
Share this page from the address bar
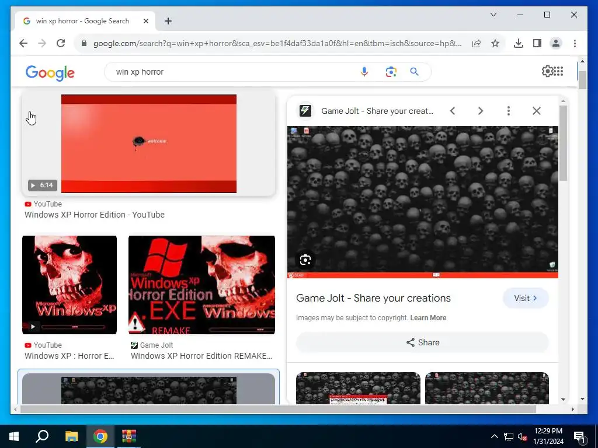tap(477, 43)
